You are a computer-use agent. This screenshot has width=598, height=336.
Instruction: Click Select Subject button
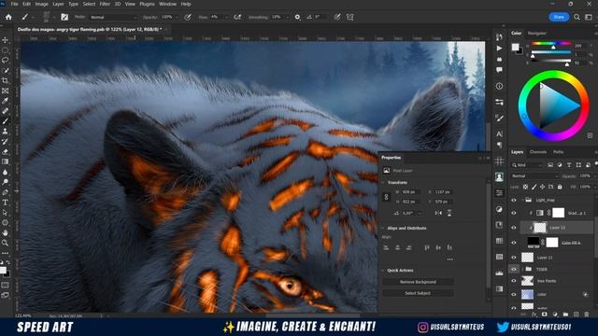[x=418, y=293]
